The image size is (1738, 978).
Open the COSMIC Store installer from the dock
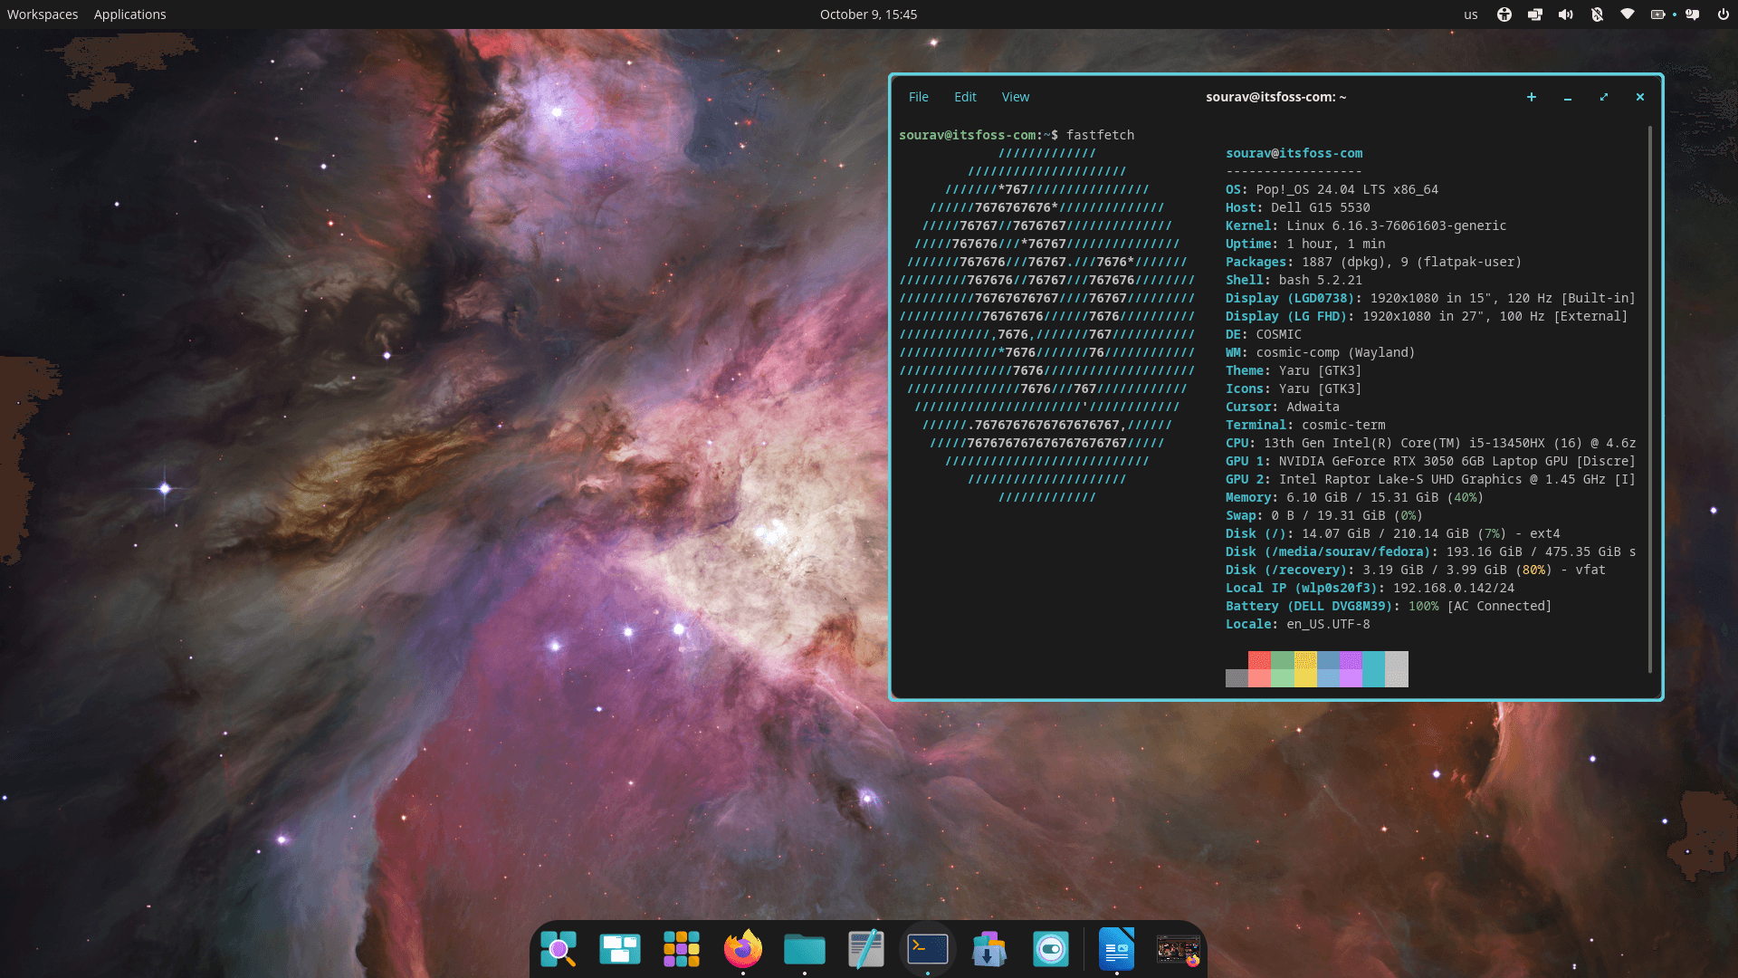coord(988,949)
